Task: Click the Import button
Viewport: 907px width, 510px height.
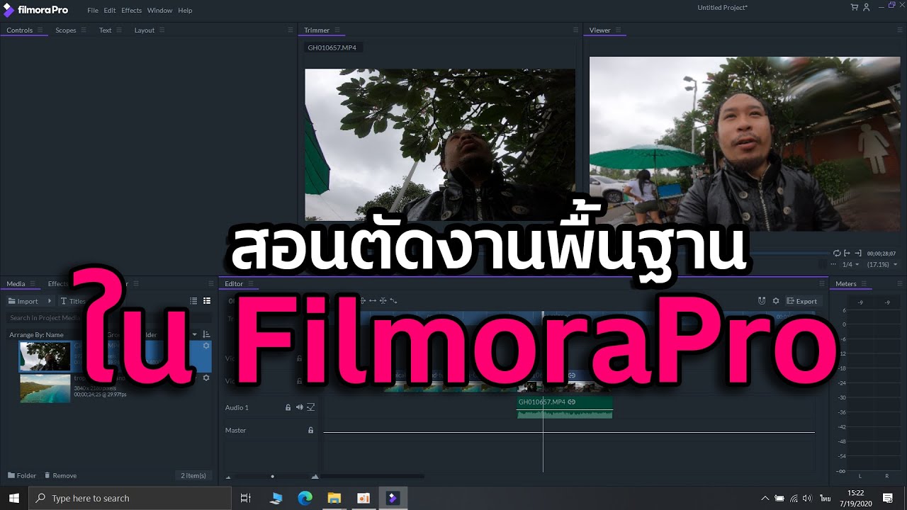Action: tap(23, 301)
